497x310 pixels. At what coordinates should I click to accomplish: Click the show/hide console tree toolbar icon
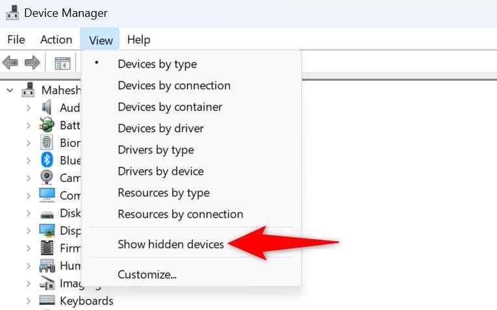point(62,63)
